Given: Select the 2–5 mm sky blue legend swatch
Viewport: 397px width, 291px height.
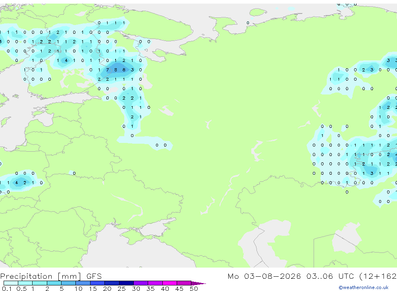Looking at the screenshot, I should [x=54, y=283].
